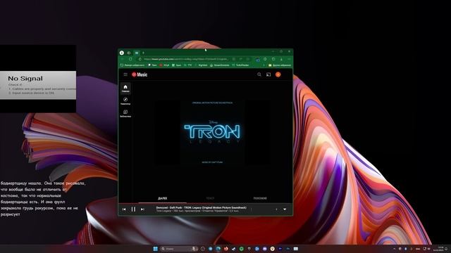Reload the page in the browser

[130, 59]
